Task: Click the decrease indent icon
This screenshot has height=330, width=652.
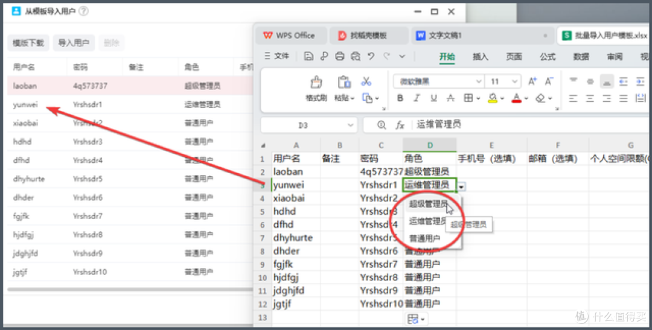Action: pyautogui.click(x=623, y=81)
